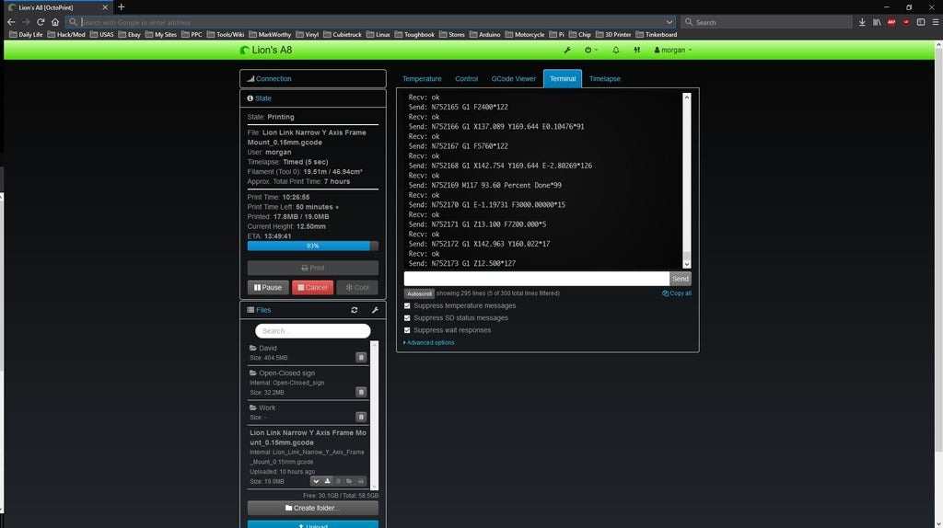
Task: Focus the file Search field
Action: point(313,331)
